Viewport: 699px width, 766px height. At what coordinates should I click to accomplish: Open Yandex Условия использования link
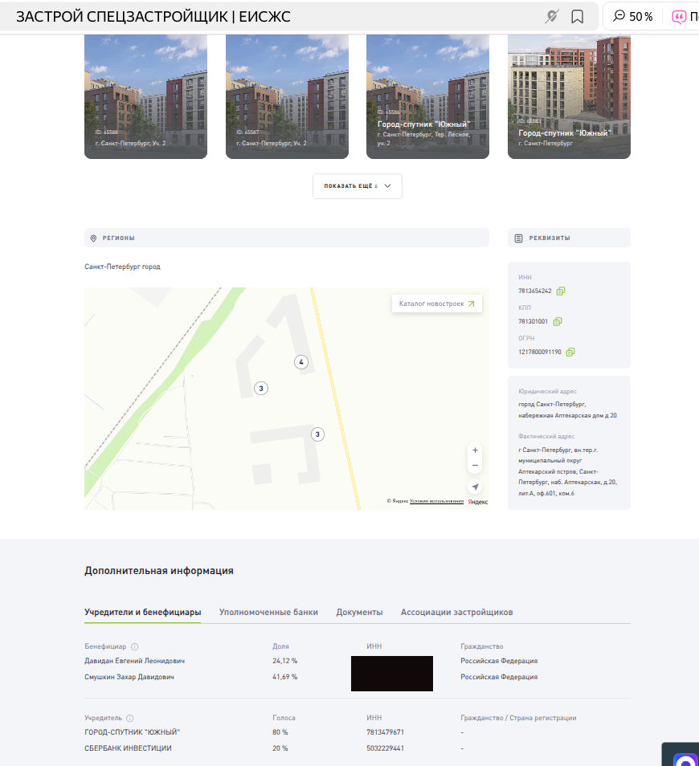click(x=436, y=501)
